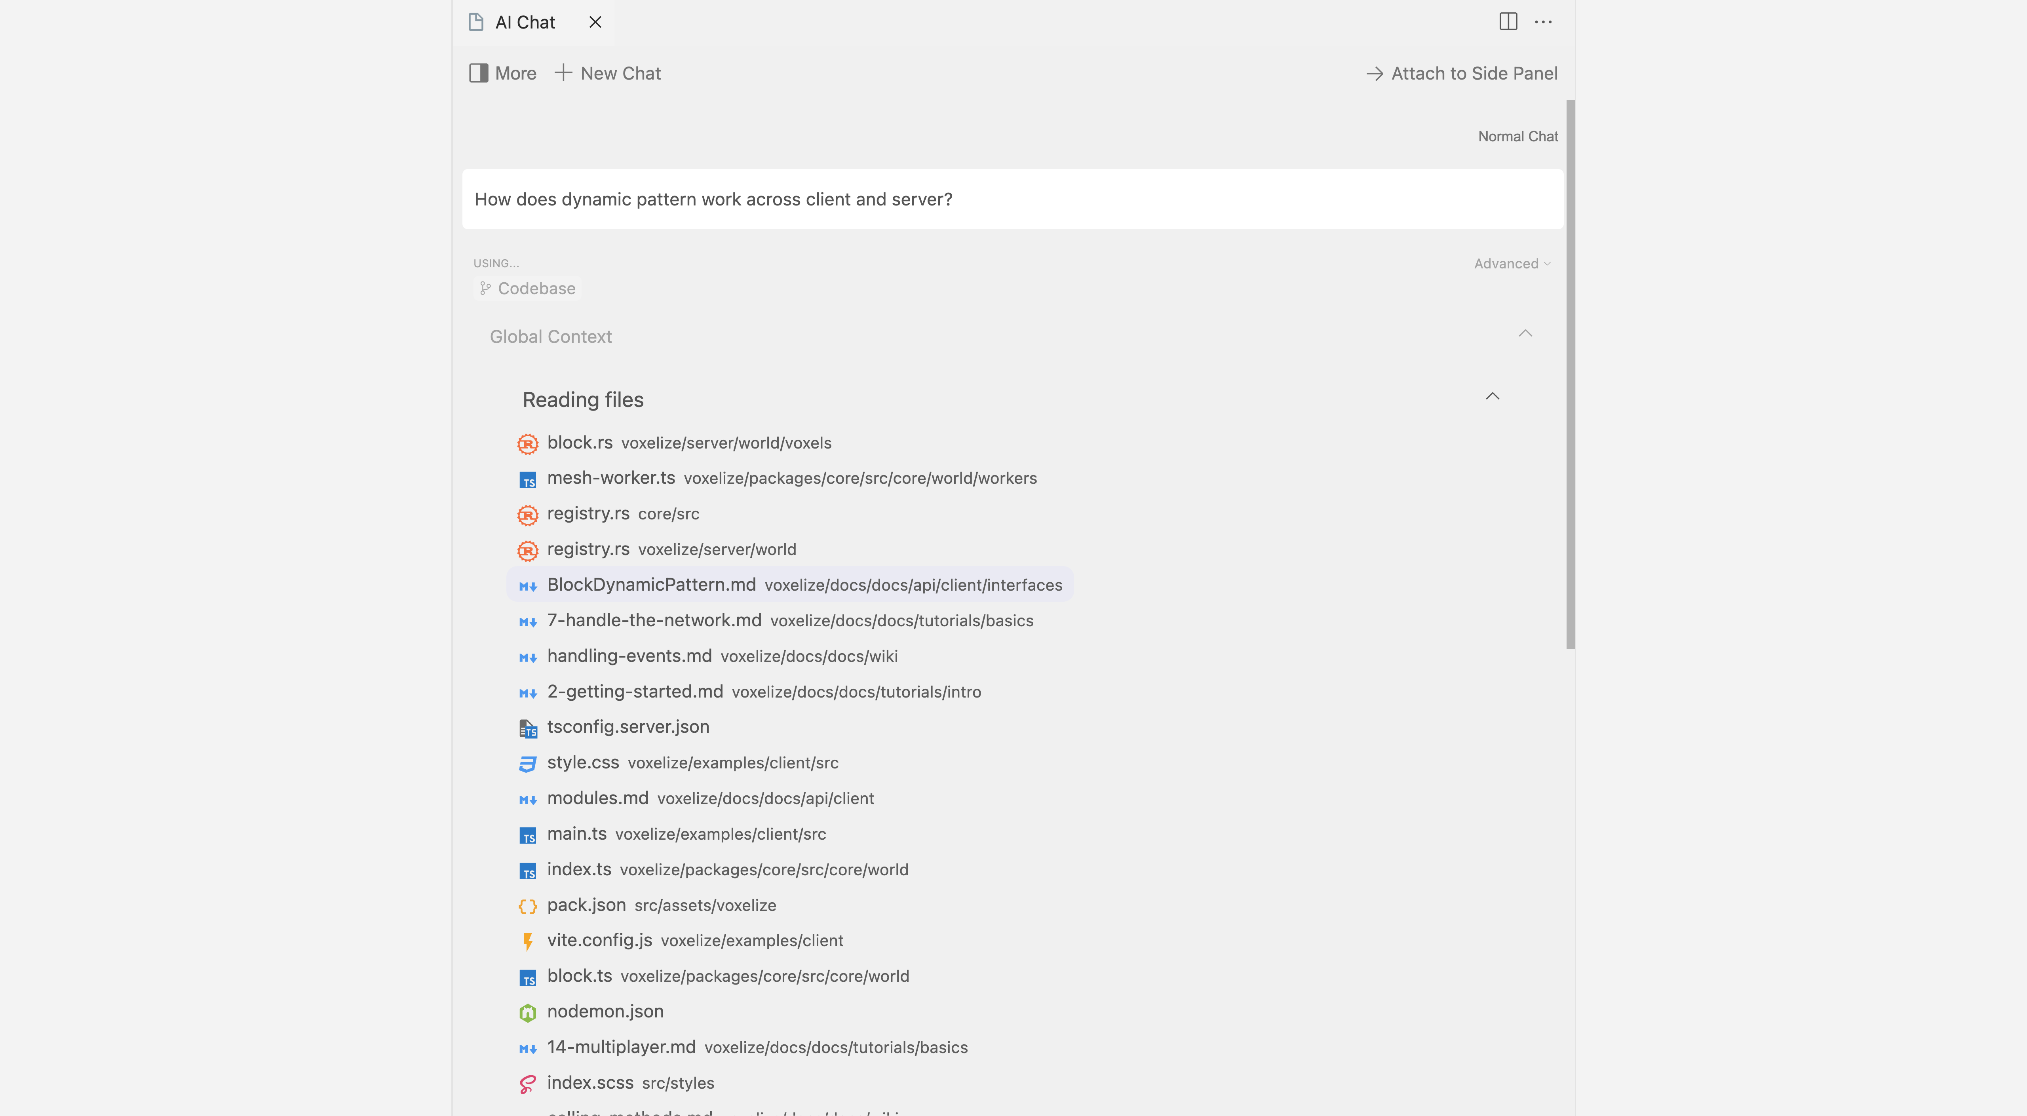Click the chat question input box
The width and height of the screenshot is (2027, 1116).
pyautogui.click(x=1012, y=199)
